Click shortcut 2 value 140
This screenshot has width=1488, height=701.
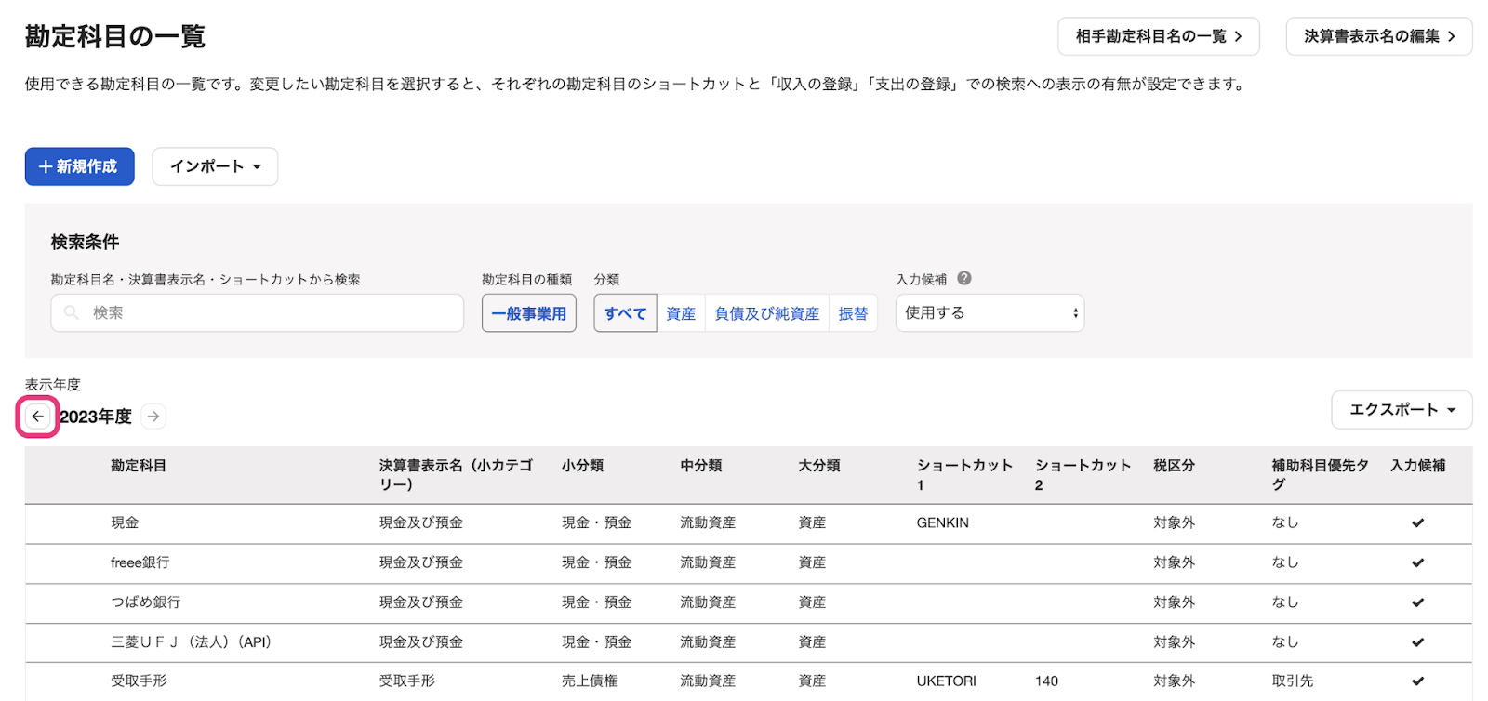(1047, 681)
